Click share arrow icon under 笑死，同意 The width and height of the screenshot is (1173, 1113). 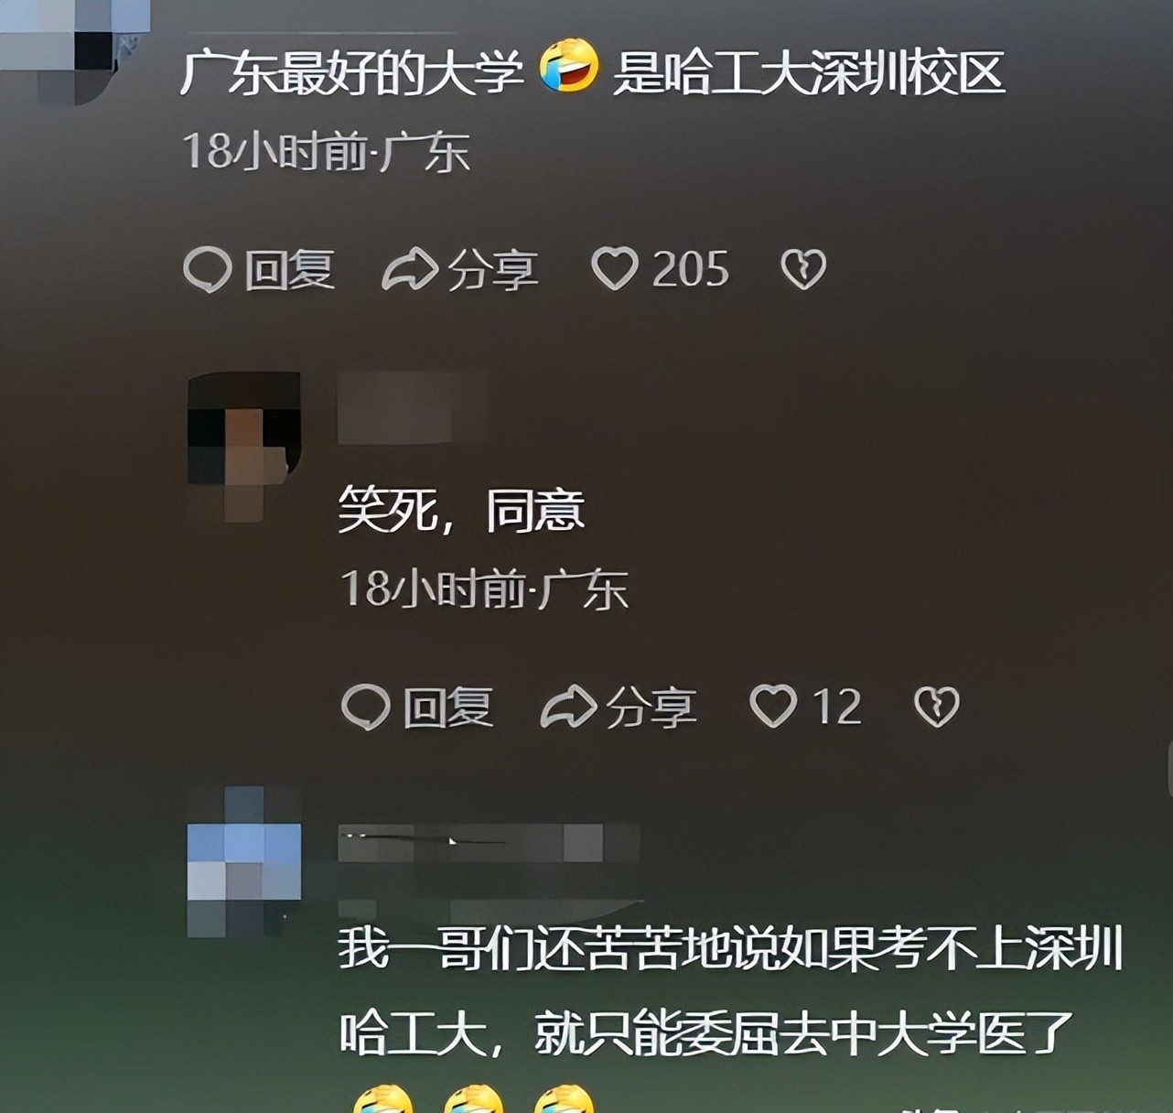(567, 708)
